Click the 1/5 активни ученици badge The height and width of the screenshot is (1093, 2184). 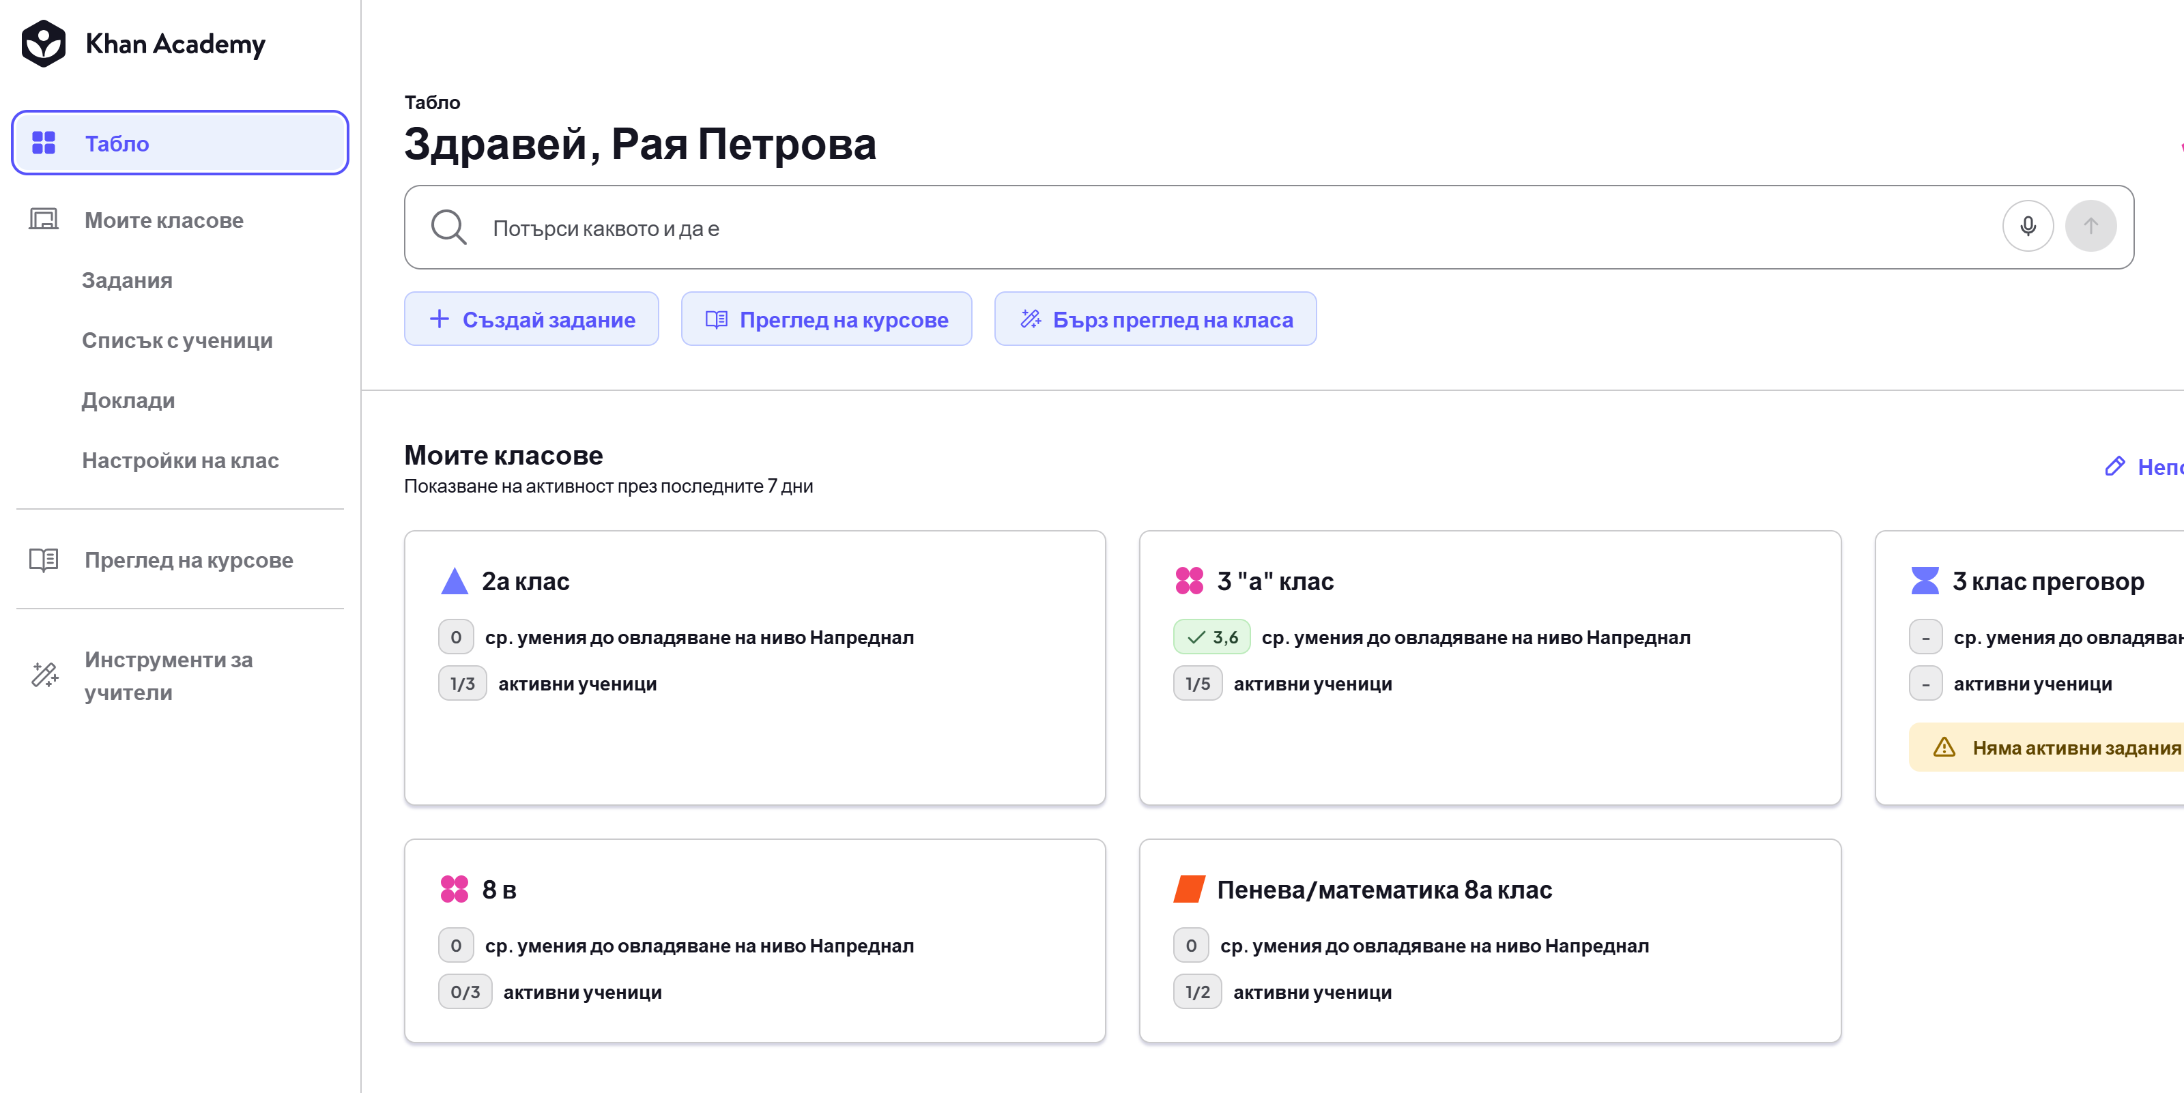coord(1197,684)
